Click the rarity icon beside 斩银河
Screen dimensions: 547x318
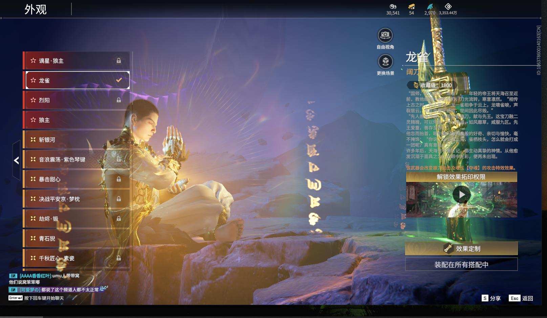pos(33,140)
